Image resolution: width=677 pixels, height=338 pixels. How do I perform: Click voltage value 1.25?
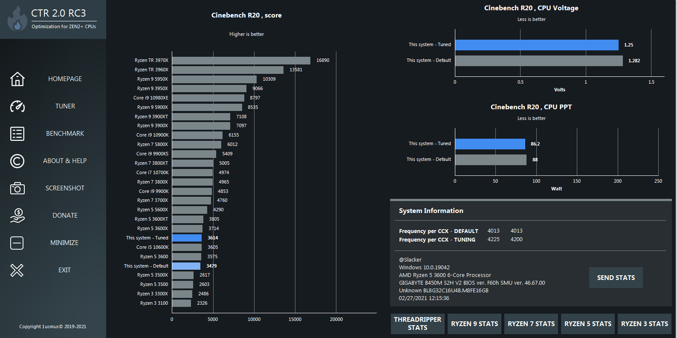coord(628,45)
